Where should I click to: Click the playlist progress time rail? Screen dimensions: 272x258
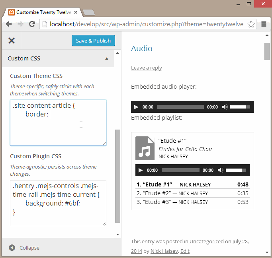(x=180, y=170)
